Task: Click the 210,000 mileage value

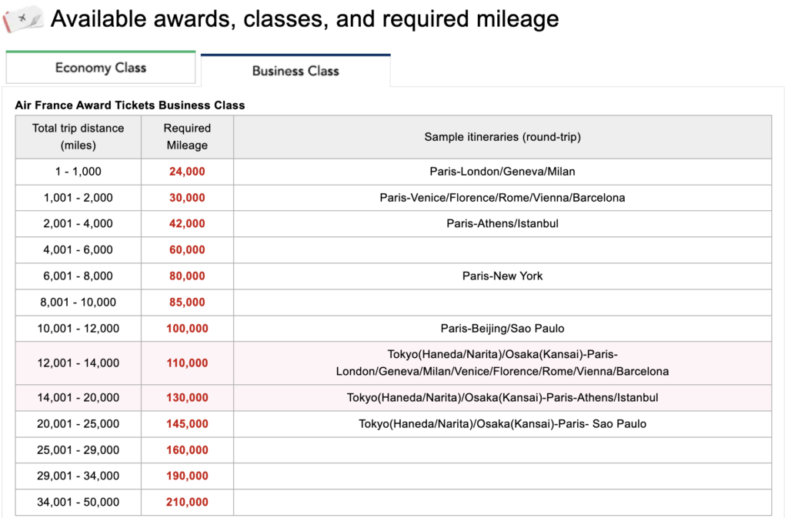Action: pos(187,502)
